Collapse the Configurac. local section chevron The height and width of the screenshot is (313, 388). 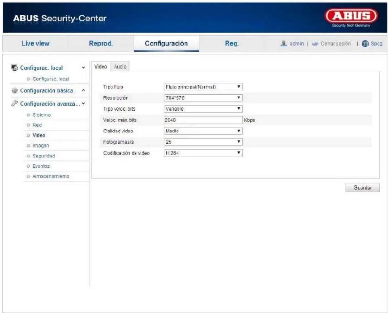84,68
